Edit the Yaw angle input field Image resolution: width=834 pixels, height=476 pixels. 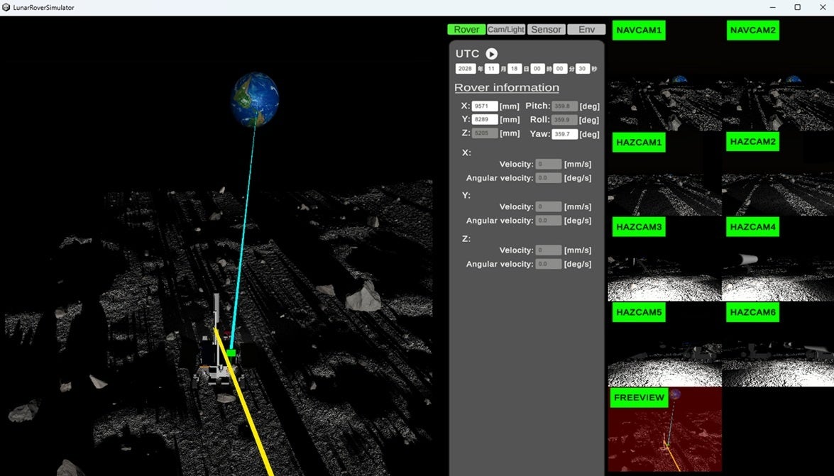[x=564, y=134]
